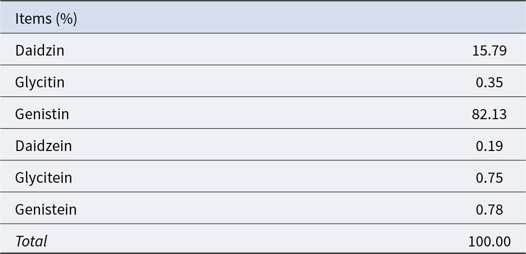Click the Daidzein value 0.19
This screenshot has width=526, height=254.
pyautogui.click(x=489, y=146)
